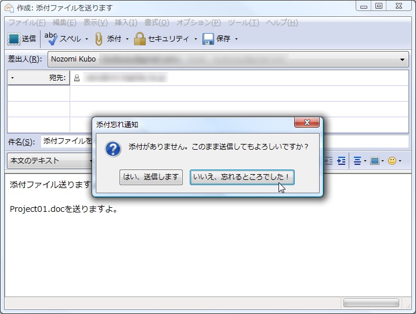Image resolution: width=416 pixels, height=314 pixels.
Task: Click the dialog message text '添付がありません'
Action: pyautogui.click(x=157, y=146)
